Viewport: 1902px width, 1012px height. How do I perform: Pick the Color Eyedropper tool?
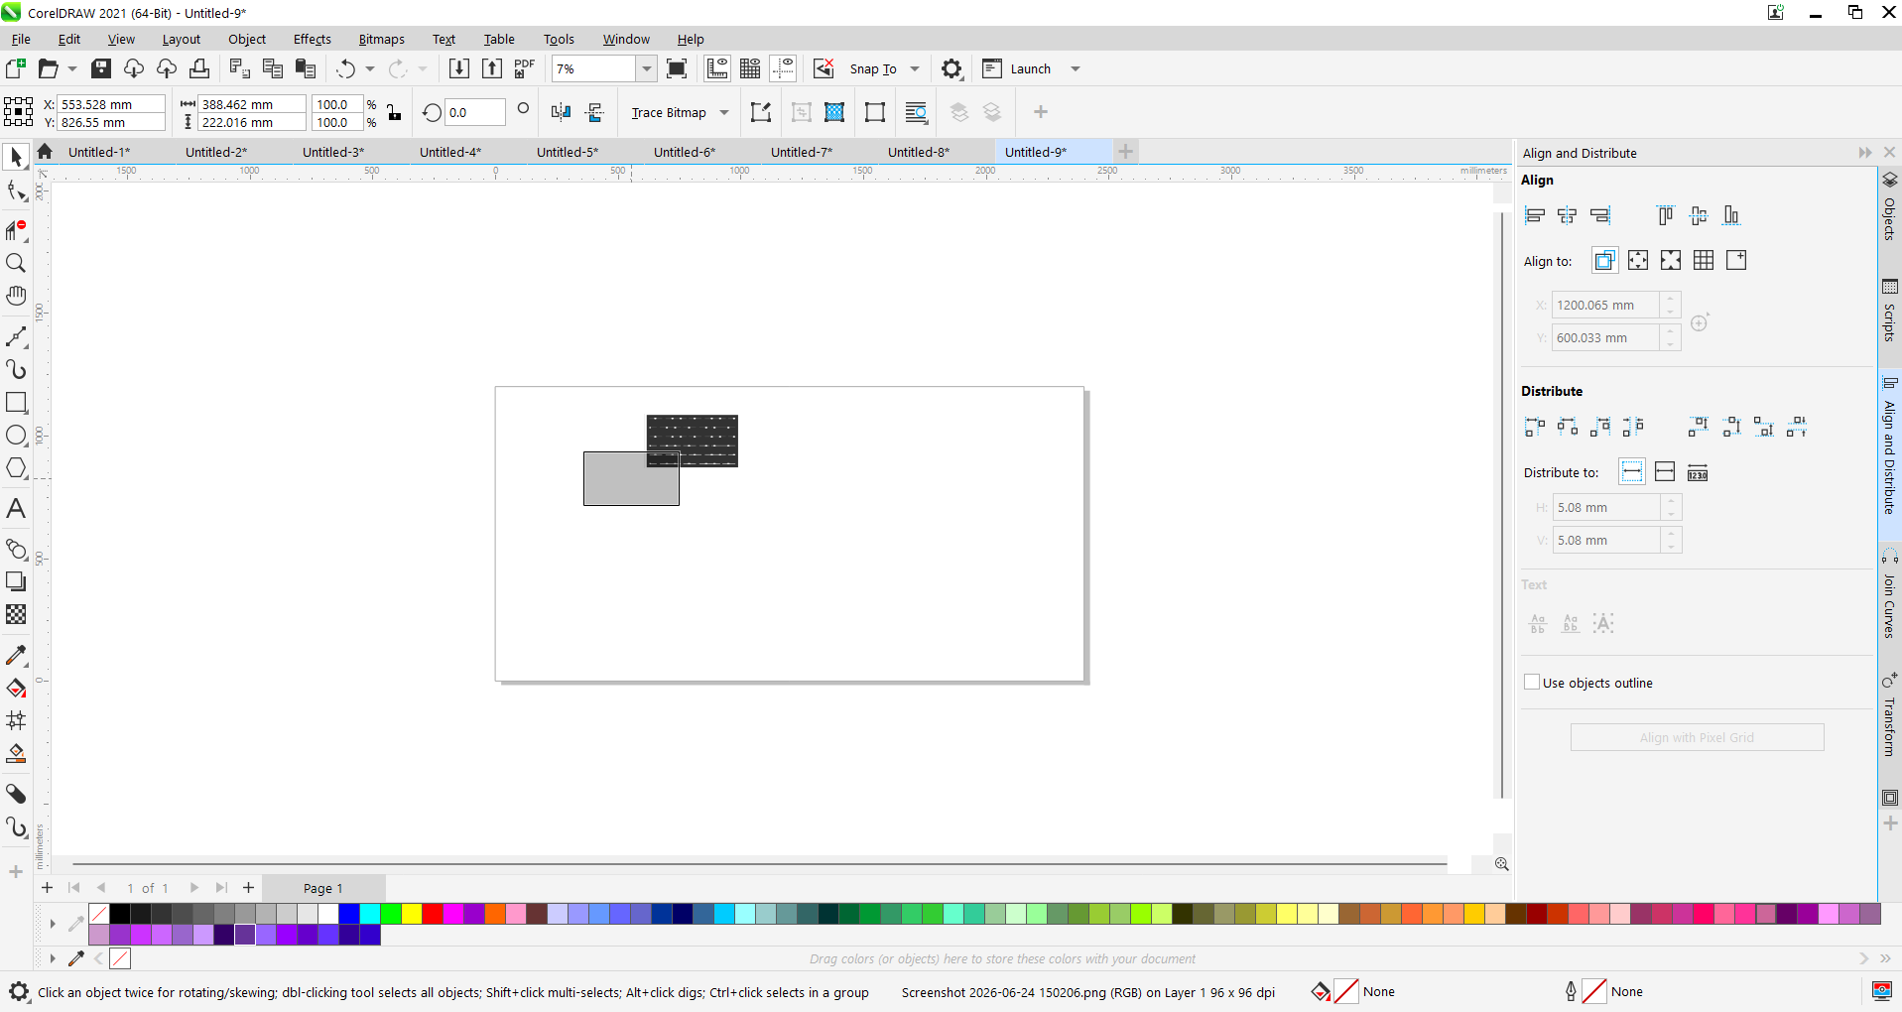16,655
